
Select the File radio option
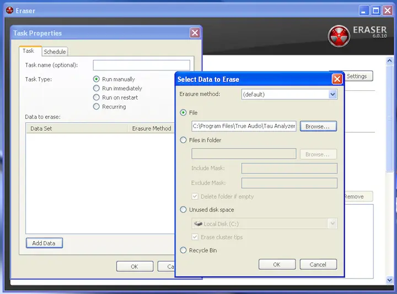click(184, 112)
